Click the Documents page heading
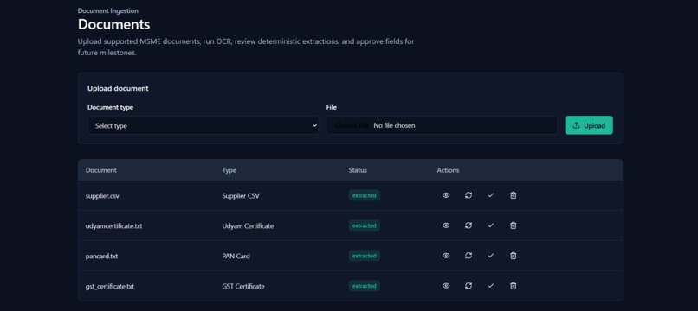This screenshot has height=311, width=698. click(x=114, y=24)
